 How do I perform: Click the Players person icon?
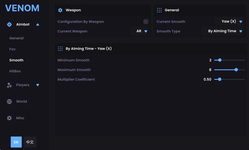click(x=9, y=85)
